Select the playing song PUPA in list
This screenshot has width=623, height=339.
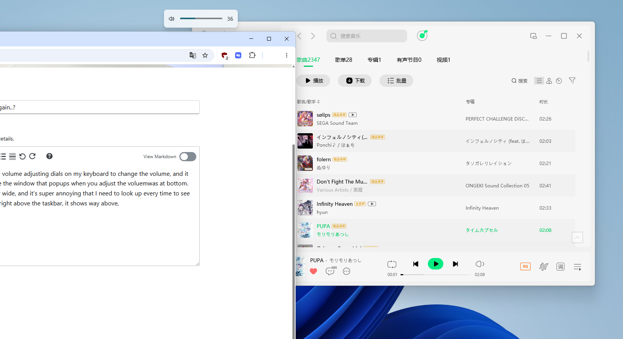point(323,226)
